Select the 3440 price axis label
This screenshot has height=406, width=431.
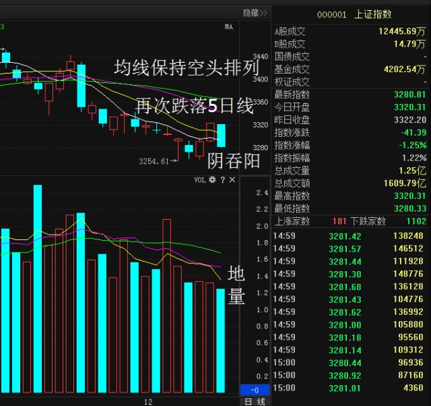click(261, 57)
